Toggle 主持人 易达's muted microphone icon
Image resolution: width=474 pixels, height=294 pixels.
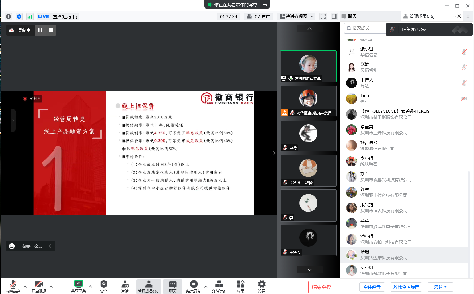point(464,83)
